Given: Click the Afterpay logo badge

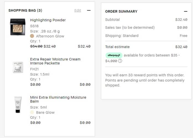Looking at the screenshot, I should 114,55.
